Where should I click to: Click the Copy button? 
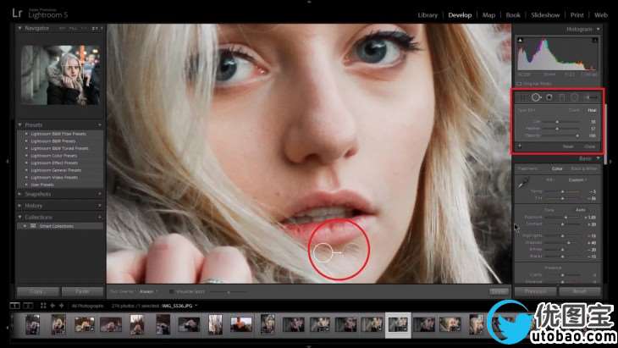(x=36, y=291)
